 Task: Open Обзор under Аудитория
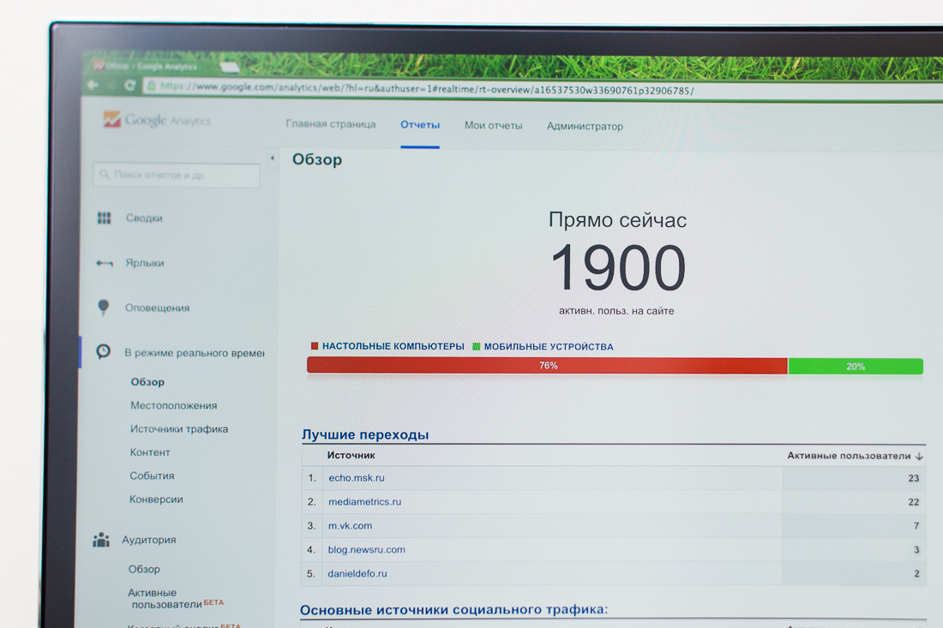(144, 569)
